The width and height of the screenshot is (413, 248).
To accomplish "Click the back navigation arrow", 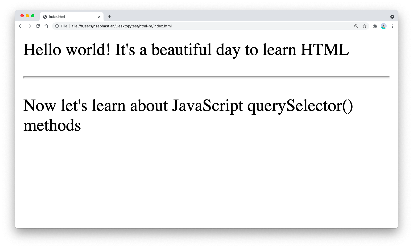I will [x=20, y=26].
